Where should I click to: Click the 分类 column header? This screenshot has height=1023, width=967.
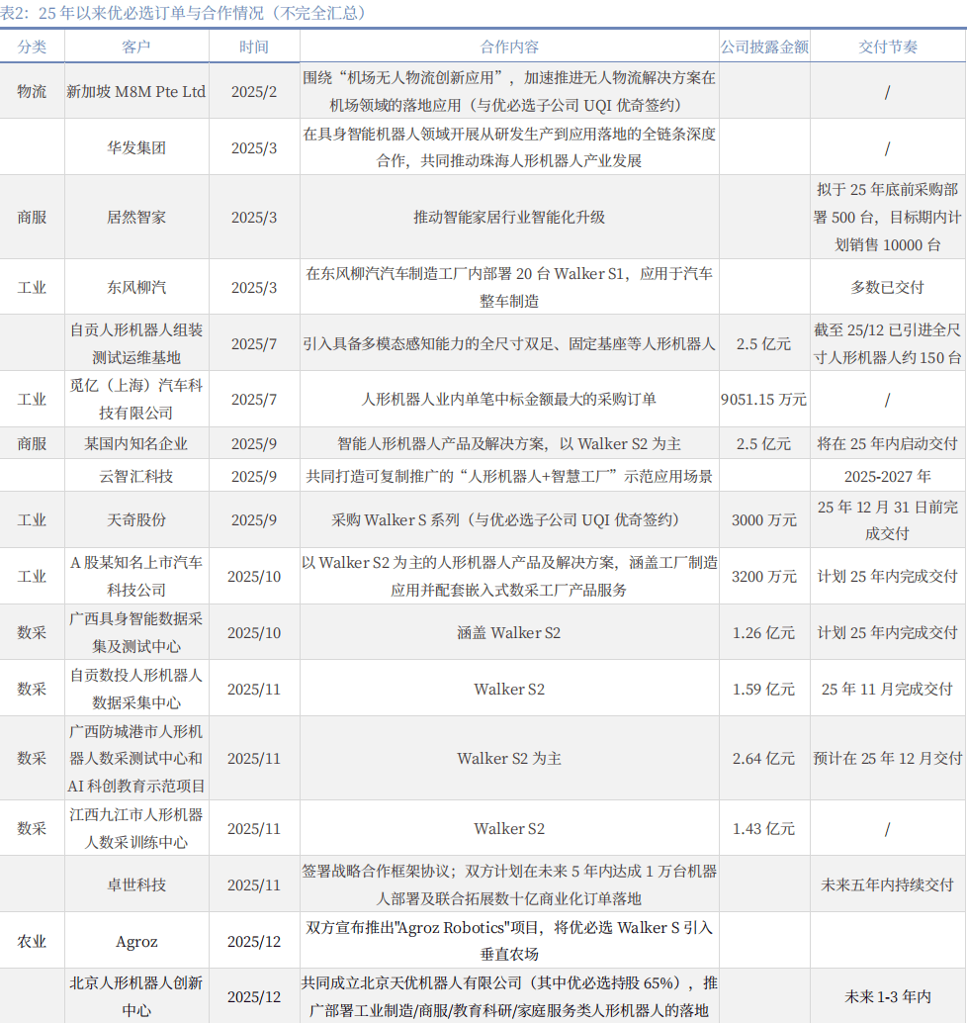(32, 46)
